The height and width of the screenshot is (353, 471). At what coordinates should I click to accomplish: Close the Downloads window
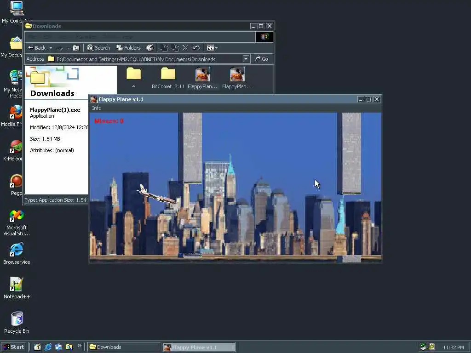tap(270, 26)
